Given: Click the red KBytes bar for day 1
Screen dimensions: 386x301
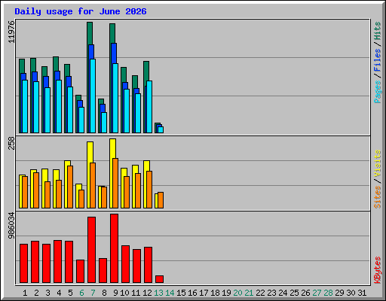Looking at the screenshot, I should click(23, 263).
